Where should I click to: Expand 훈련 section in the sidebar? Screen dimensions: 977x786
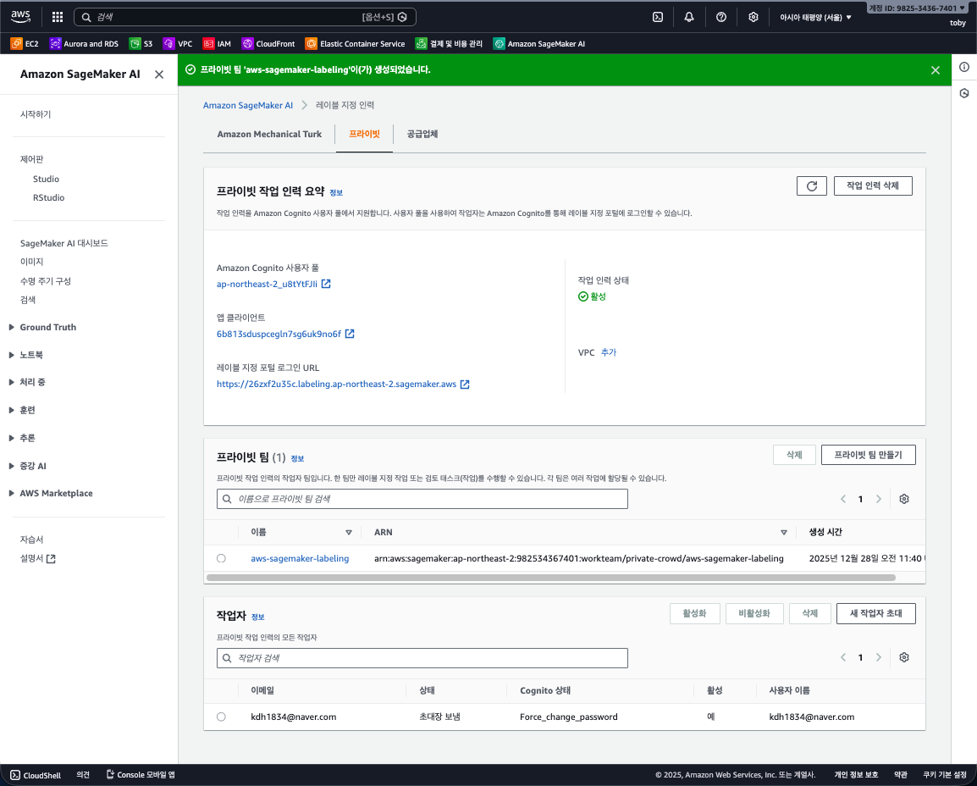pyautogui.click(x=22, y=410)
